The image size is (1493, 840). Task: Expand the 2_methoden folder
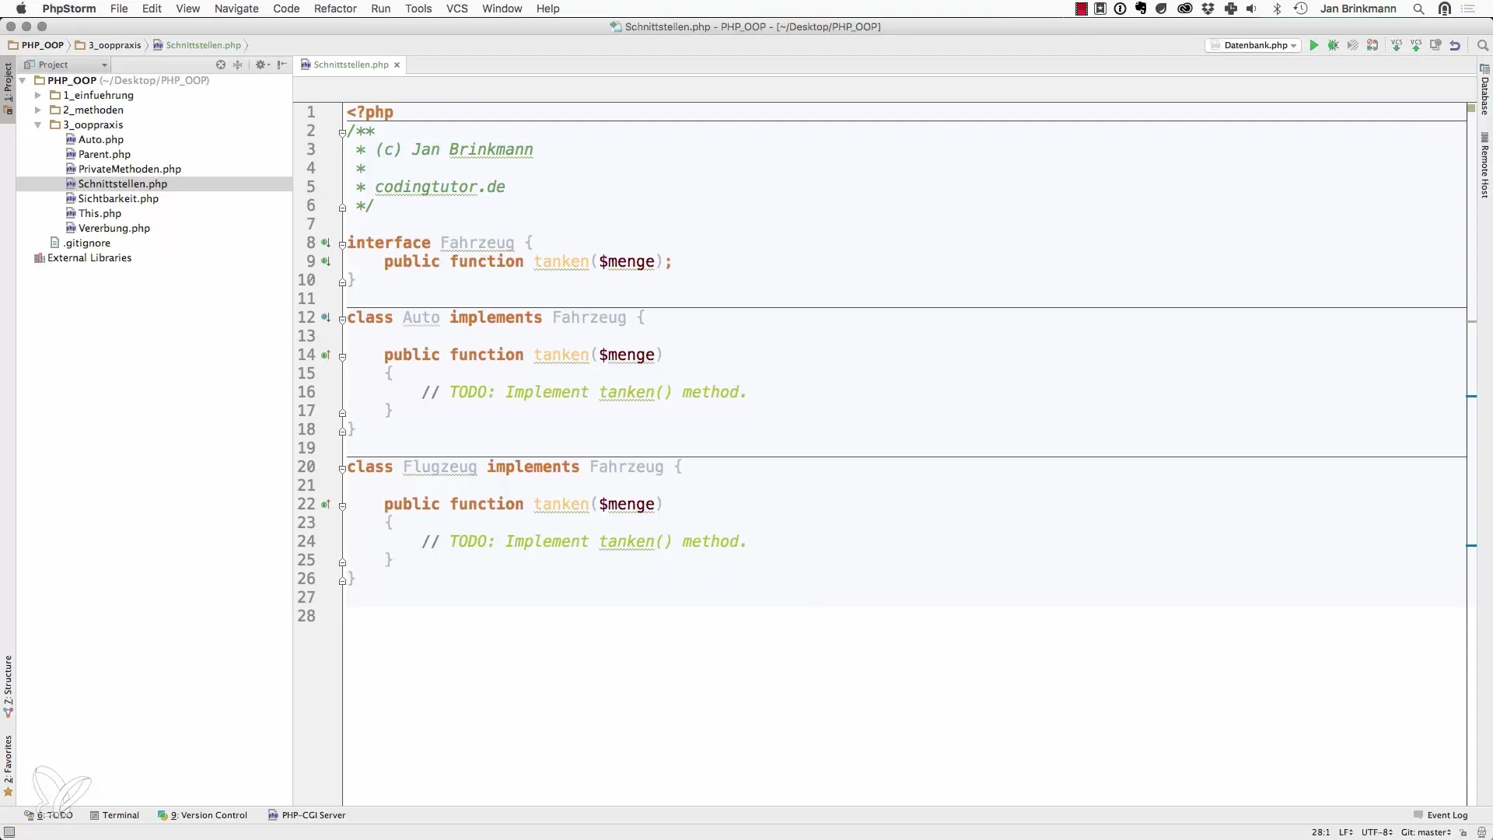tap(38, 110)
